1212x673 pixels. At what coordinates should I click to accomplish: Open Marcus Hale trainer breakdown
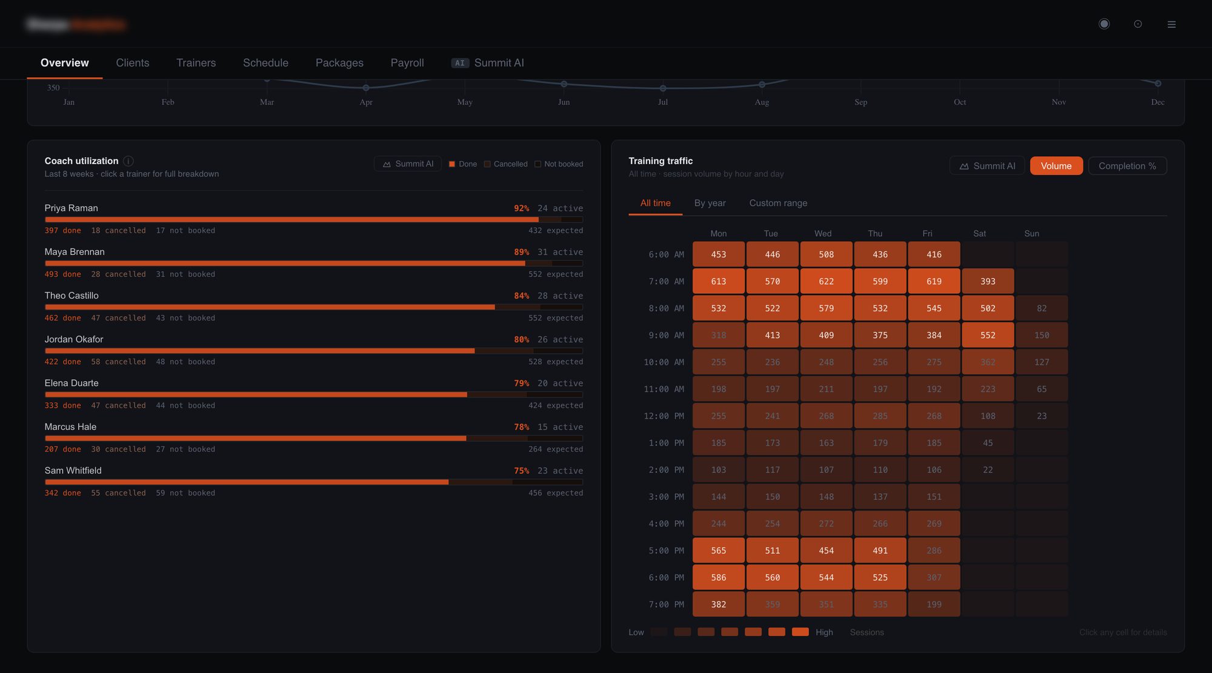(x=314, y=437)
